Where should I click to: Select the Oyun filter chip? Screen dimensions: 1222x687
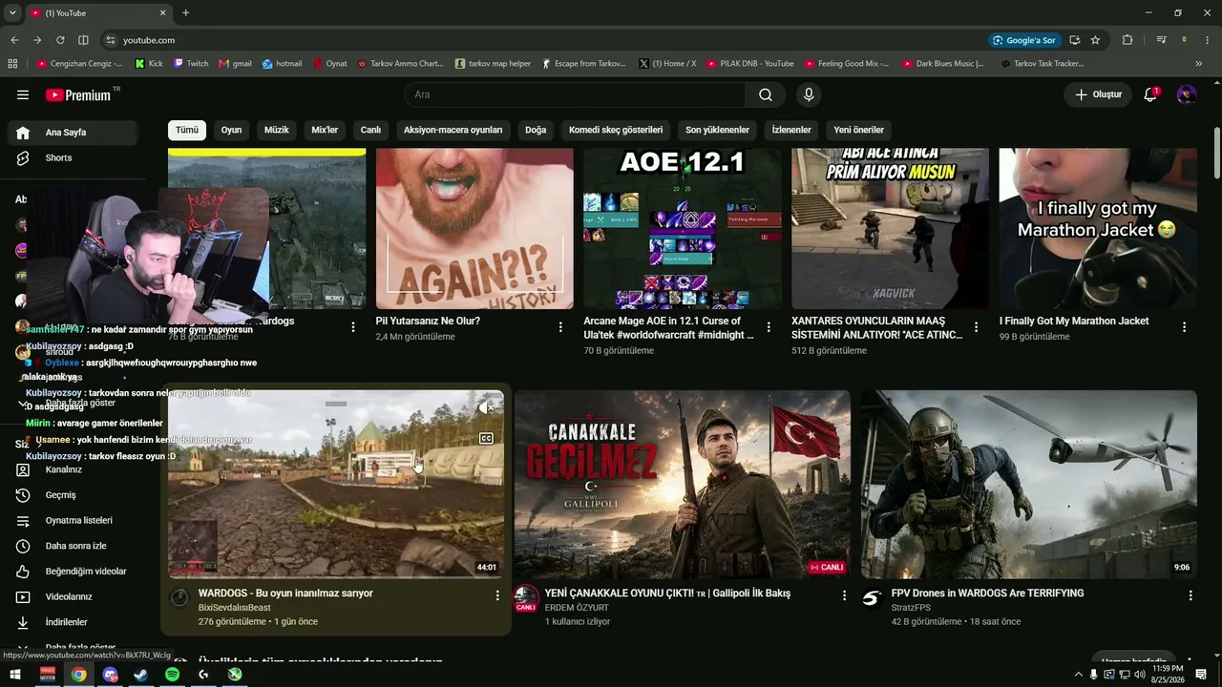[231, 130]
